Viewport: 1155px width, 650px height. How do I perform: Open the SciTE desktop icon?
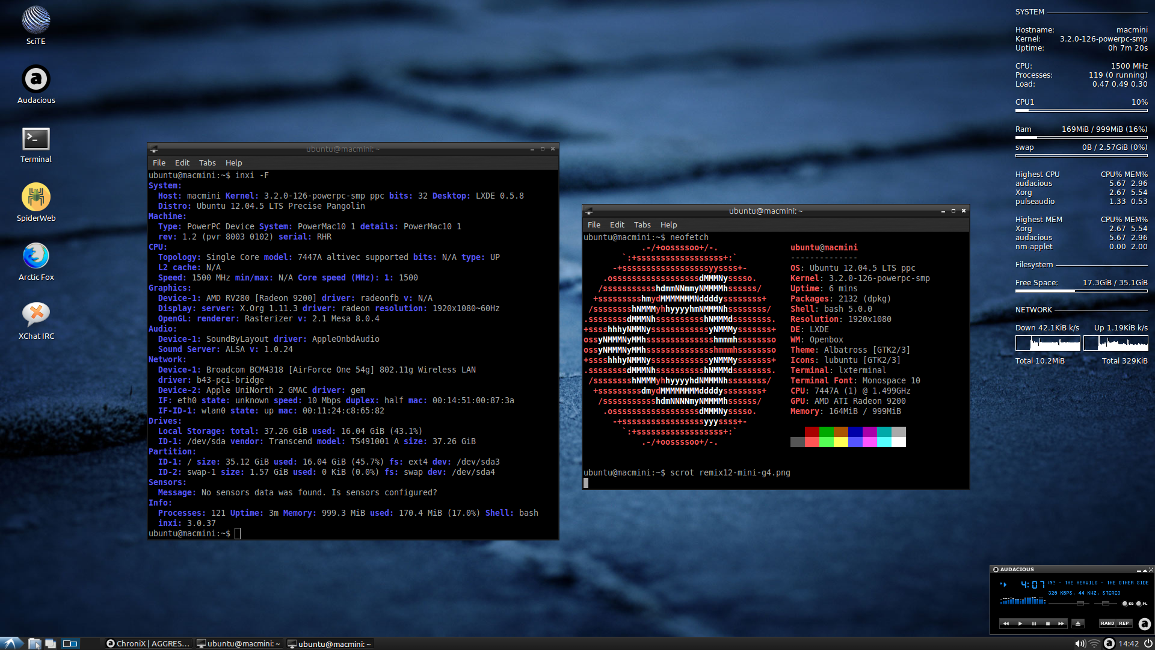pos(36,25)
